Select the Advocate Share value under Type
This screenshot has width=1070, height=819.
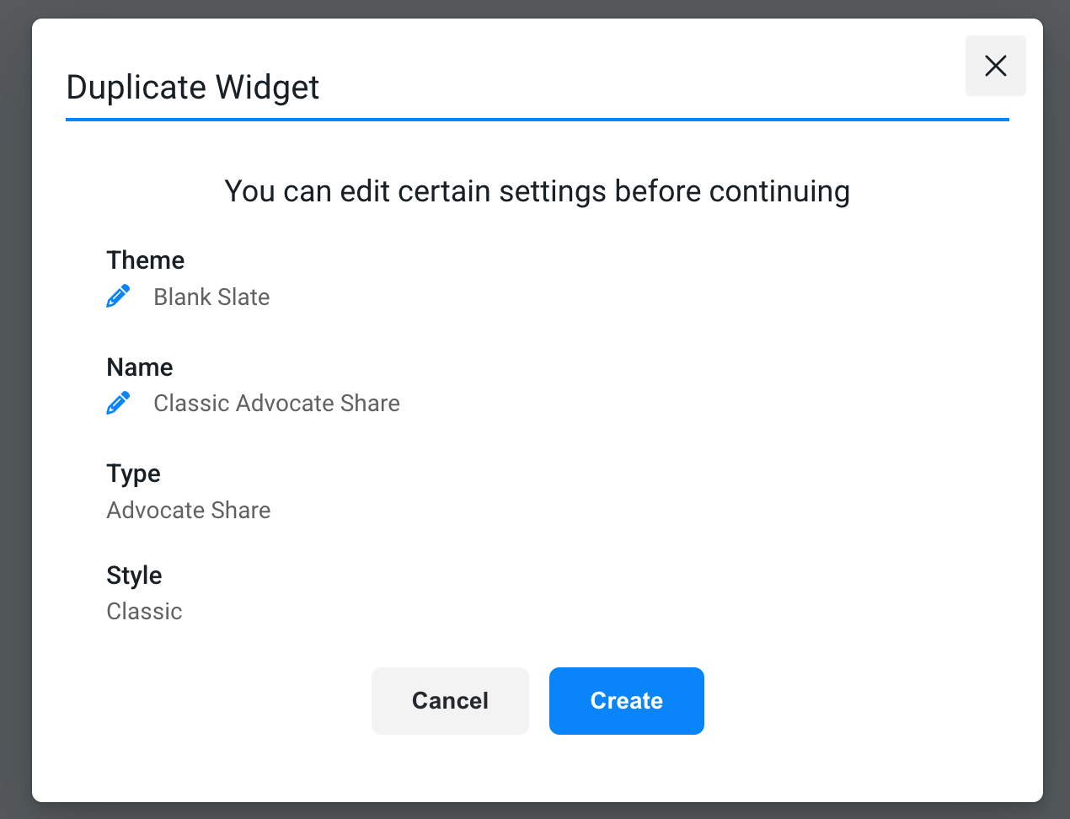(189, 511)
